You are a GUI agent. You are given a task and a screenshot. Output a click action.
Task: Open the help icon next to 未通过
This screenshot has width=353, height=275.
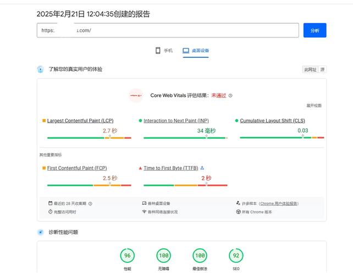[x=230, y=96]
